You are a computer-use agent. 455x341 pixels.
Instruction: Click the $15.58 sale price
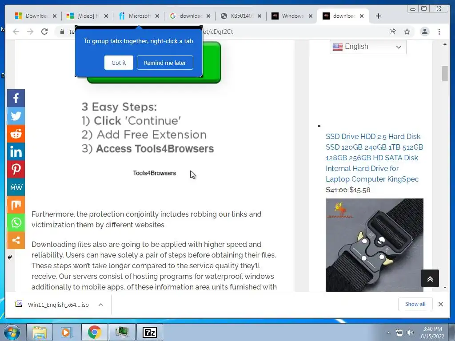pos(360,190)
